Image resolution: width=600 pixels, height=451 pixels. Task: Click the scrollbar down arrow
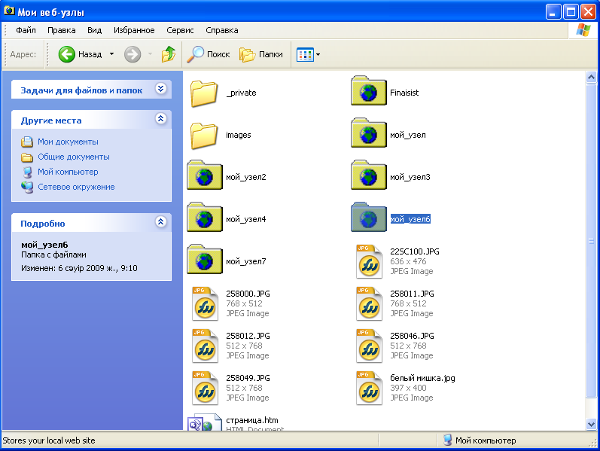click(x=591, y=424)
